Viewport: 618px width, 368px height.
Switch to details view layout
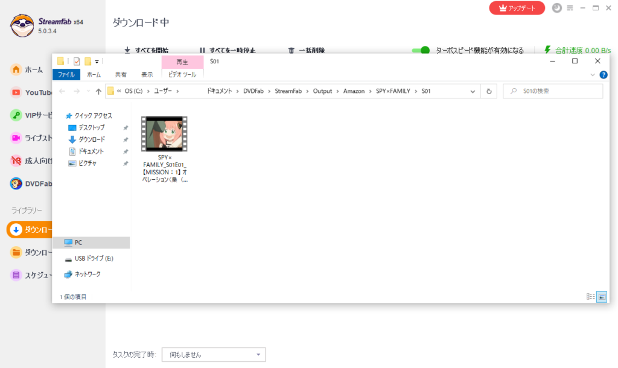[590, 296]
